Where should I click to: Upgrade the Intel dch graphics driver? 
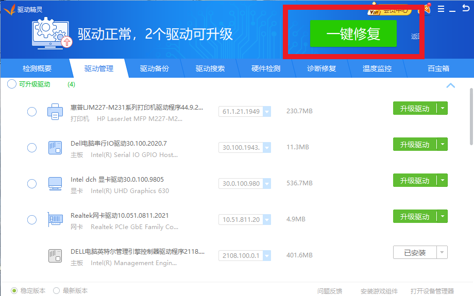tap(415, 180)
